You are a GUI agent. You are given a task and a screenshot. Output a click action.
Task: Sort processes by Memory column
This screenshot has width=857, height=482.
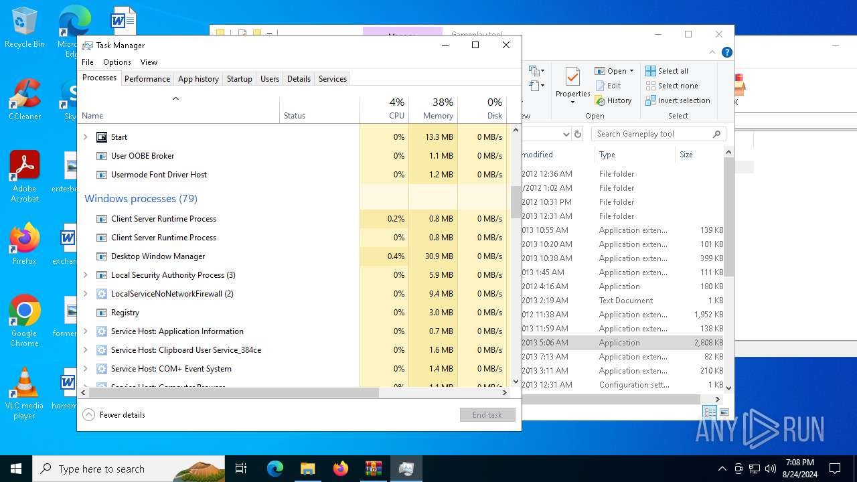pyautogui.click(x=433, y=109)
